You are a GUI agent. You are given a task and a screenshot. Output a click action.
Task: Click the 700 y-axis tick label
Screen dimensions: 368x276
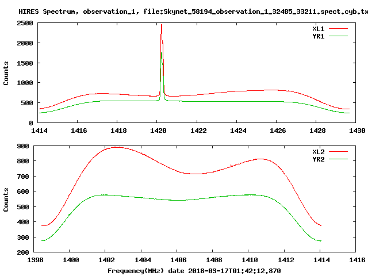tap(23, 177)
